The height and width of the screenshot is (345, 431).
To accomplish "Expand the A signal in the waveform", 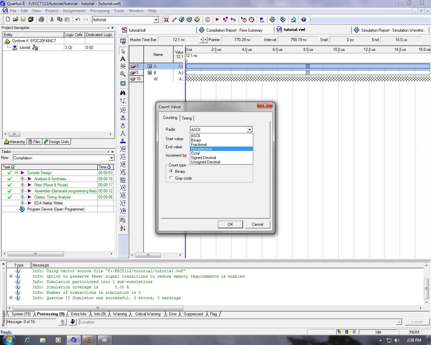I will [150, 66].
